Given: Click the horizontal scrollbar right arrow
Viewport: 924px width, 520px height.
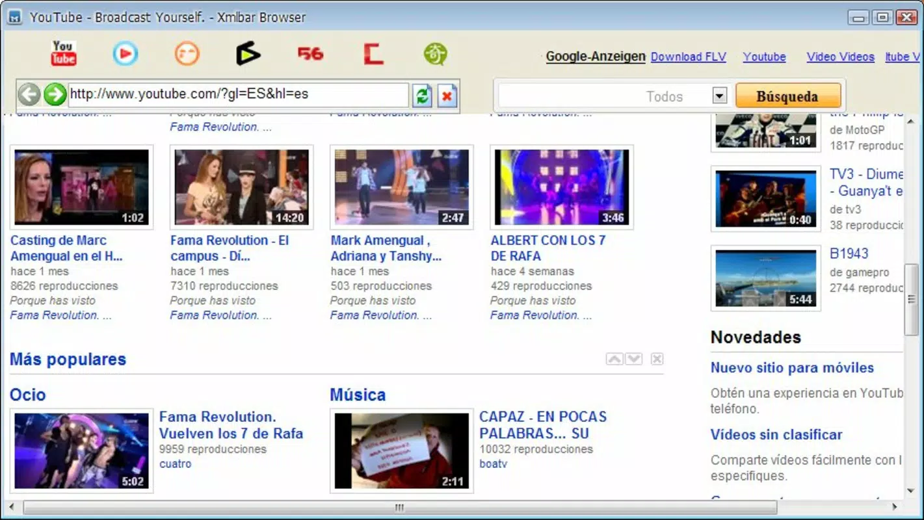Looking at the screenshot, I should (x=895, y=507).
